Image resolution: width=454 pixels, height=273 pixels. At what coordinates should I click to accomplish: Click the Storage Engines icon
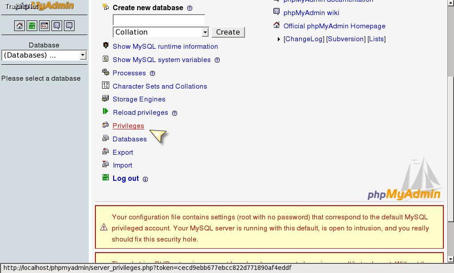tap(105, 98)
